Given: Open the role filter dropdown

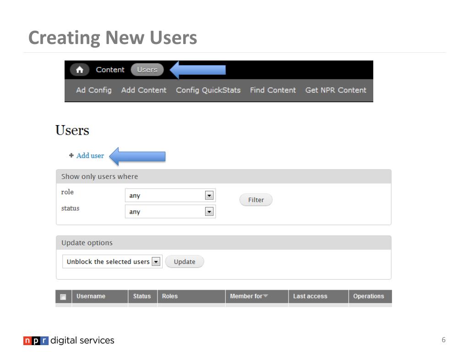Looking at the screenshot, I should coord(170,195).
